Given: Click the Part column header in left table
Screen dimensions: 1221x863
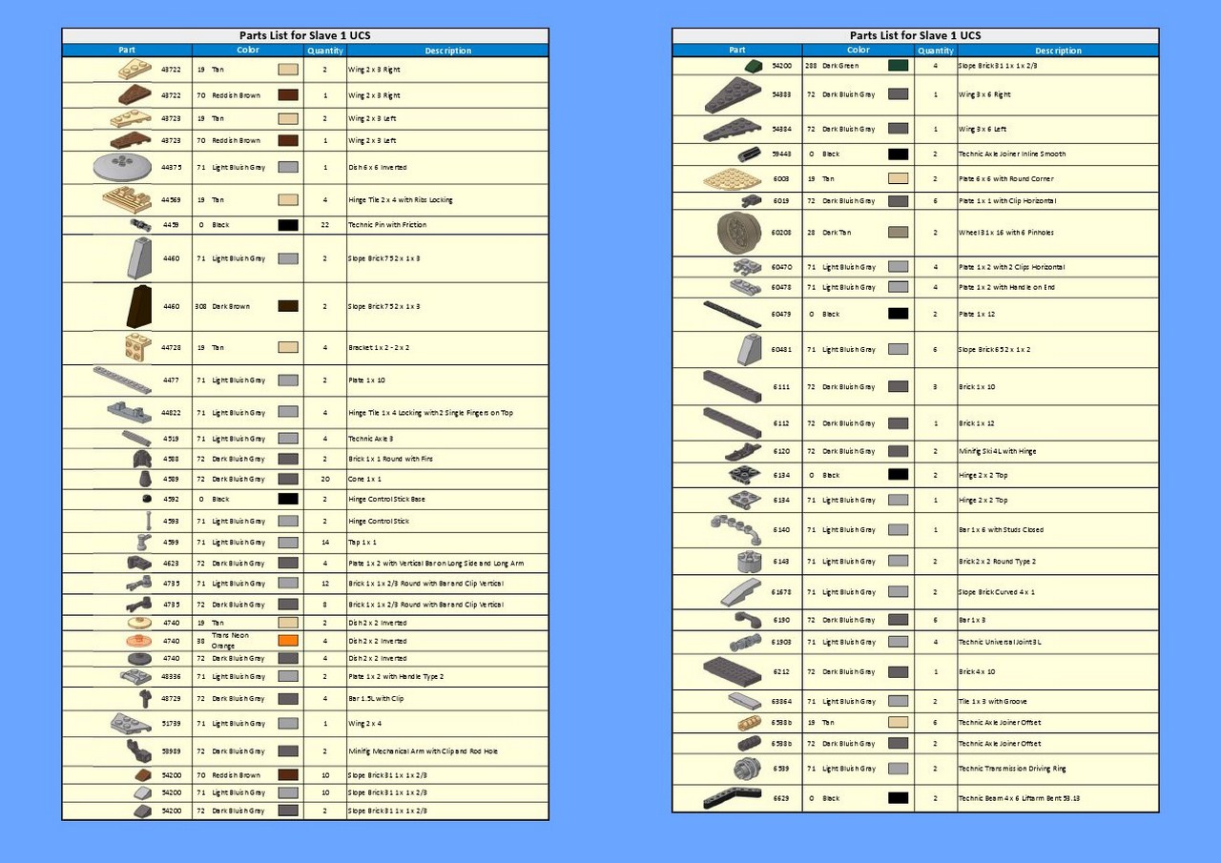Looking at the screenshot, I should point(127,51).
